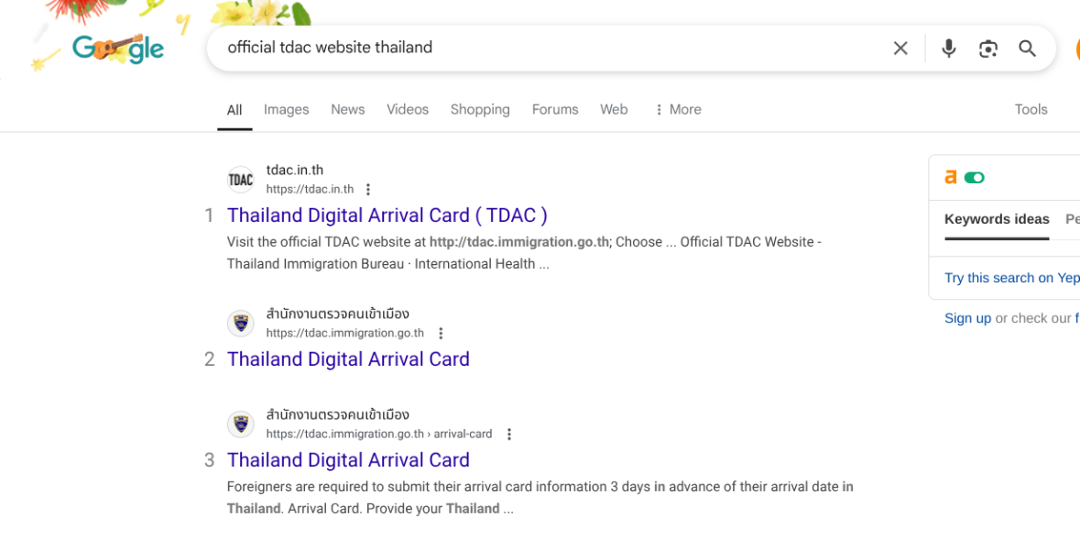Open Google Lens image search icon

987,49
